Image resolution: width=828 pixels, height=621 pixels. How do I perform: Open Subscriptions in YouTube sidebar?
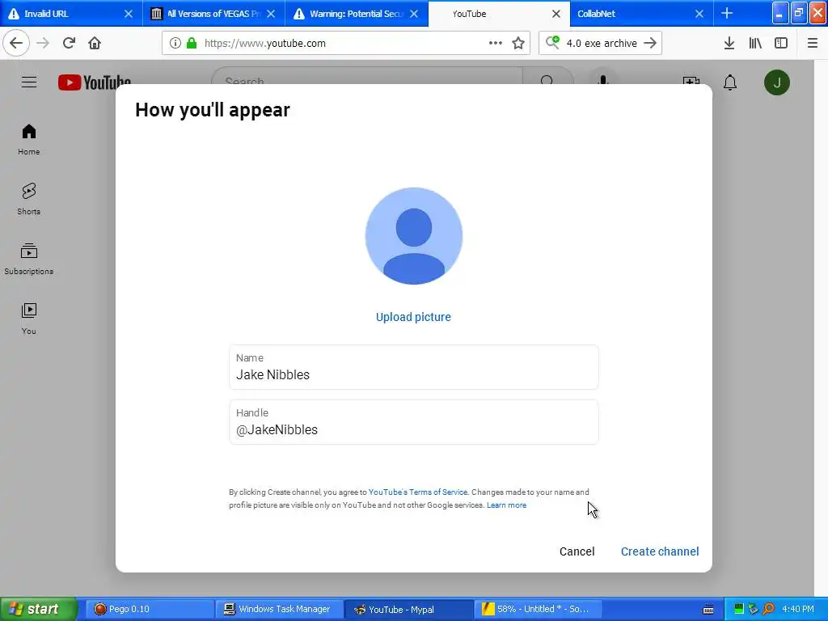pos(29,260)
